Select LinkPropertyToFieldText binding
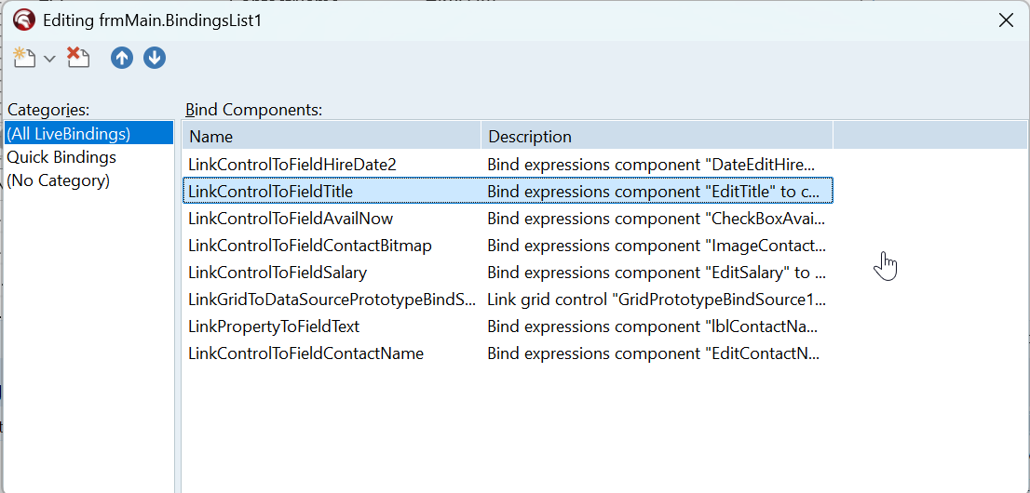 [274, 326]
